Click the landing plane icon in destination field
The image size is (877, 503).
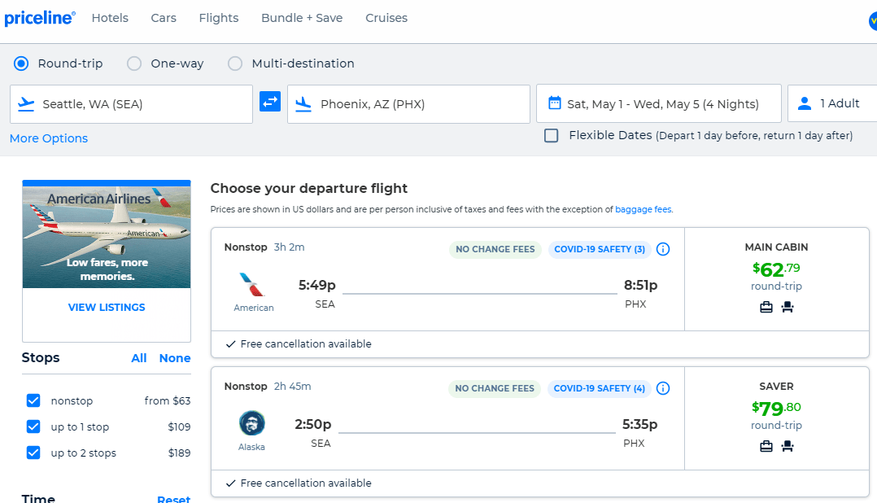[303, 104]
